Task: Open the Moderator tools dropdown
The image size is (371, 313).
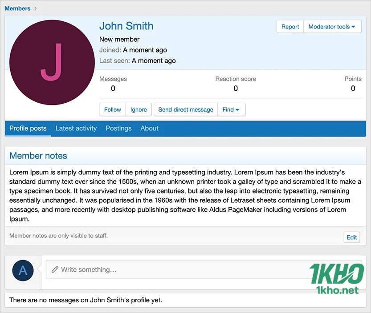Action: click(332, 27)
